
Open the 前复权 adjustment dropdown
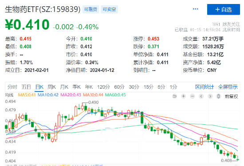231,97
